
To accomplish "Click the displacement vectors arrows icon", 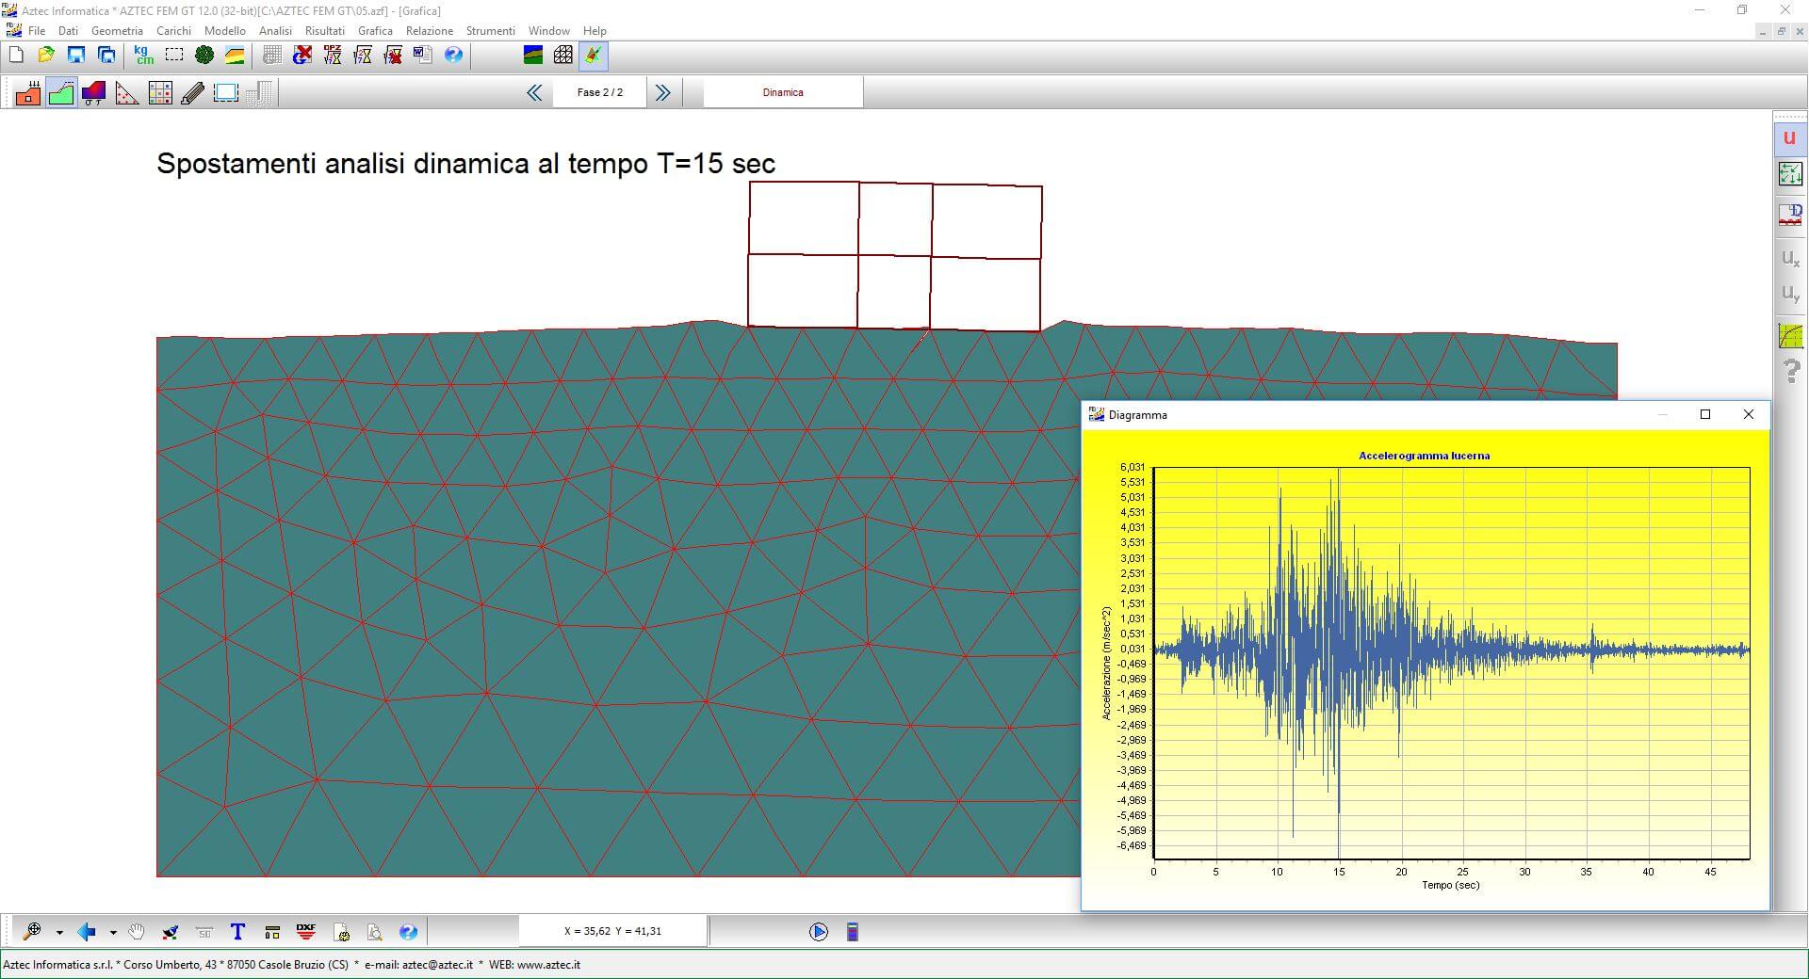I will click(x=1790, y=174).
